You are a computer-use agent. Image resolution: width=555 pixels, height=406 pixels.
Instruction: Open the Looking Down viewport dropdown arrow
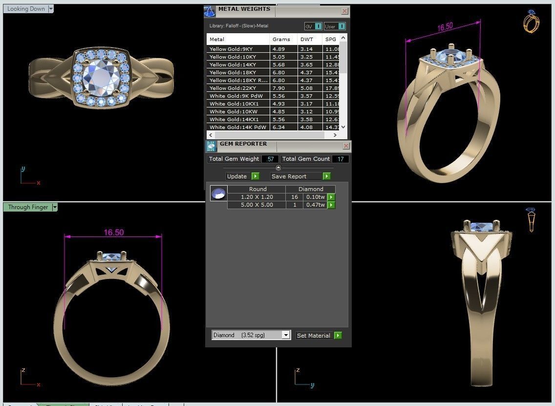point(51,9)
